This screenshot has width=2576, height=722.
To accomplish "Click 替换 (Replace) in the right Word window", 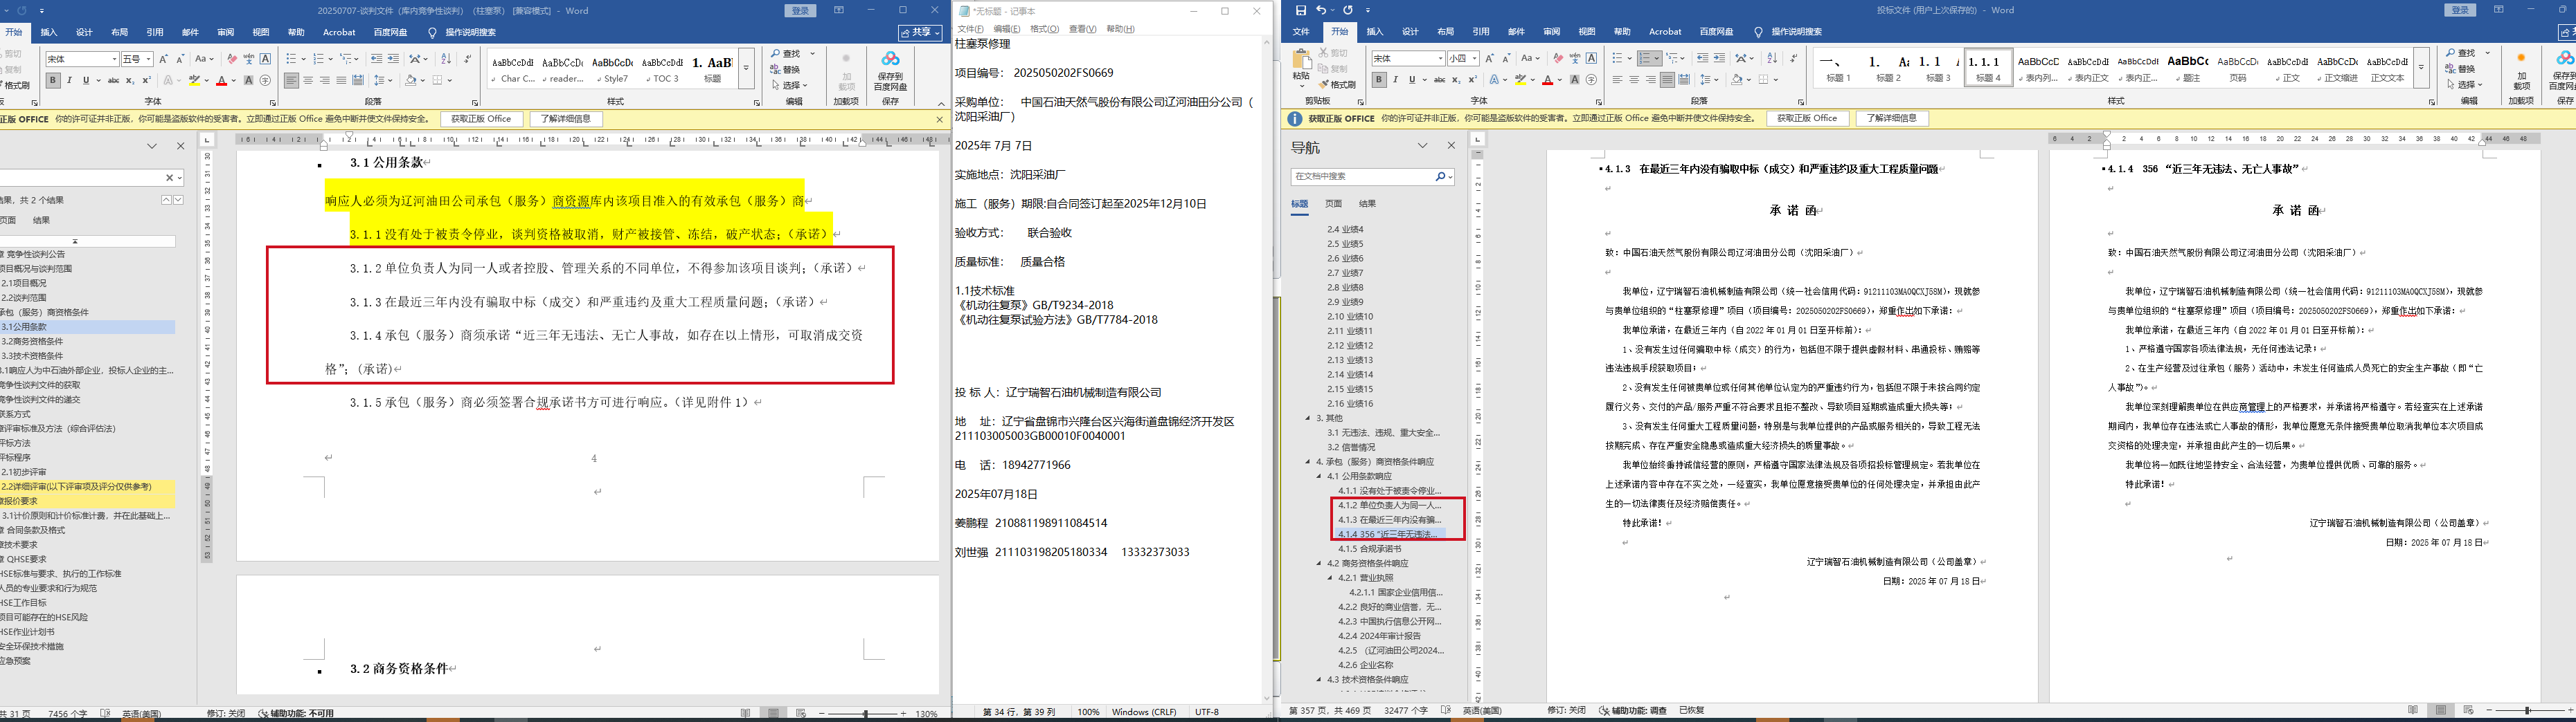I will (x=2461, y=69).
